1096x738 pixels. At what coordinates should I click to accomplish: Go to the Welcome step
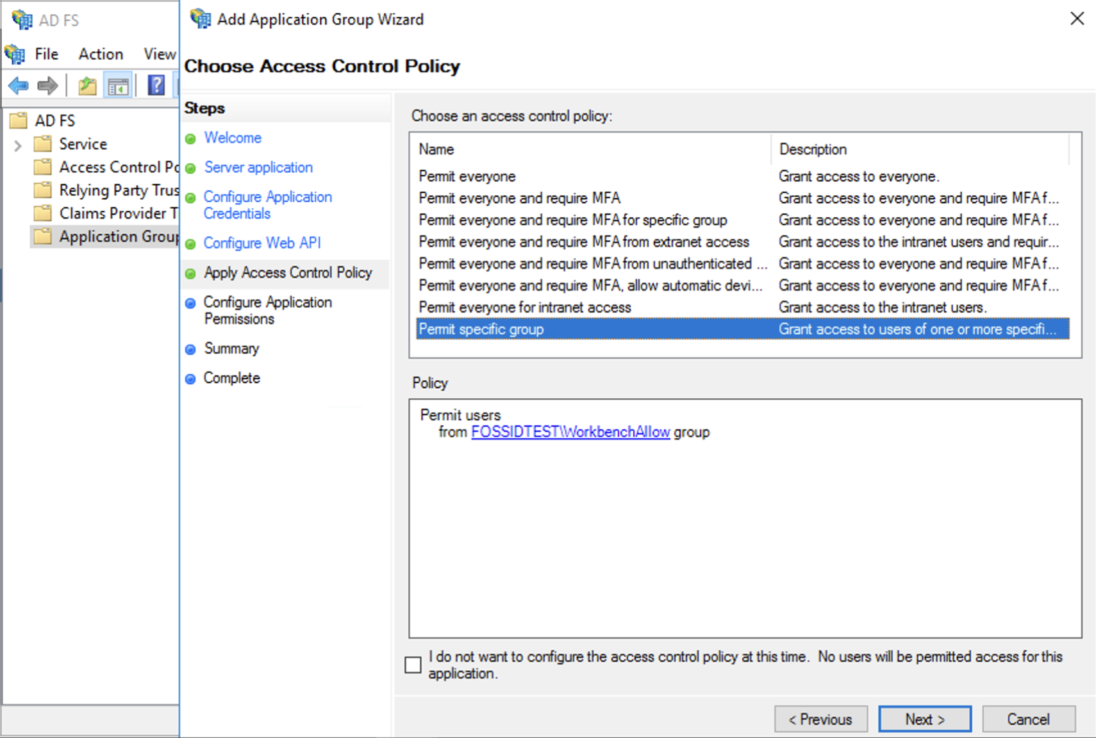click(233, 138)
